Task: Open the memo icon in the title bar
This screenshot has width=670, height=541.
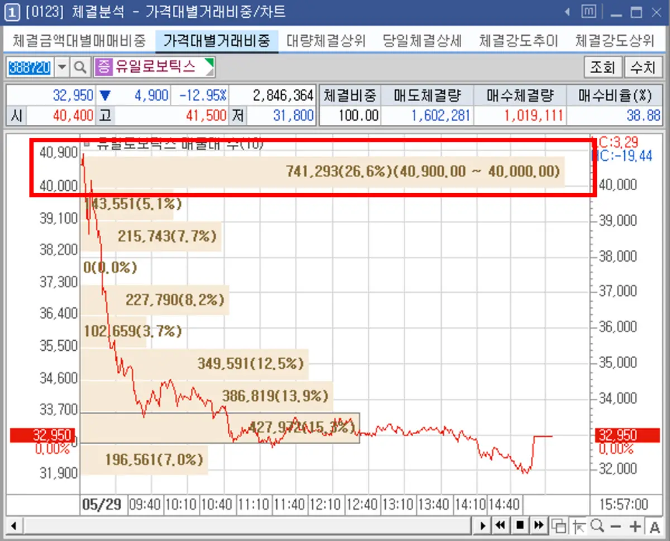Action: click(588, 11)
